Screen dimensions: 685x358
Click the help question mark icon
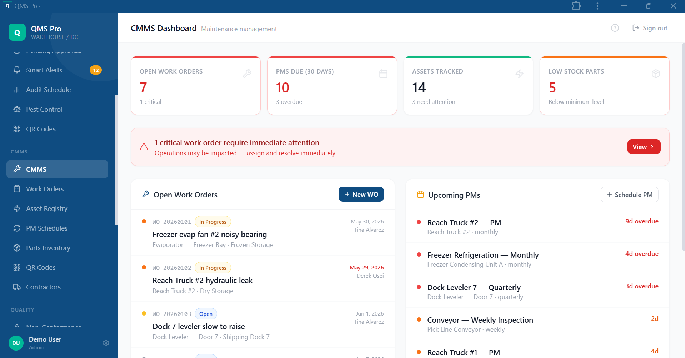point(615,28)
